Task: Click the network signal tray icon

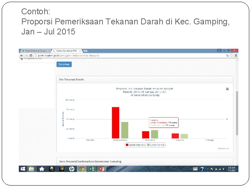Action: [220, 169]
